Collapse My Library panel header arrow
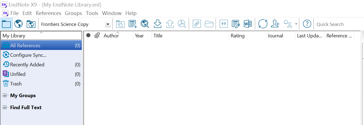Image resolution: width=364 pixels, height=125 pixels. pyautogui.click(x=41, y=33)
